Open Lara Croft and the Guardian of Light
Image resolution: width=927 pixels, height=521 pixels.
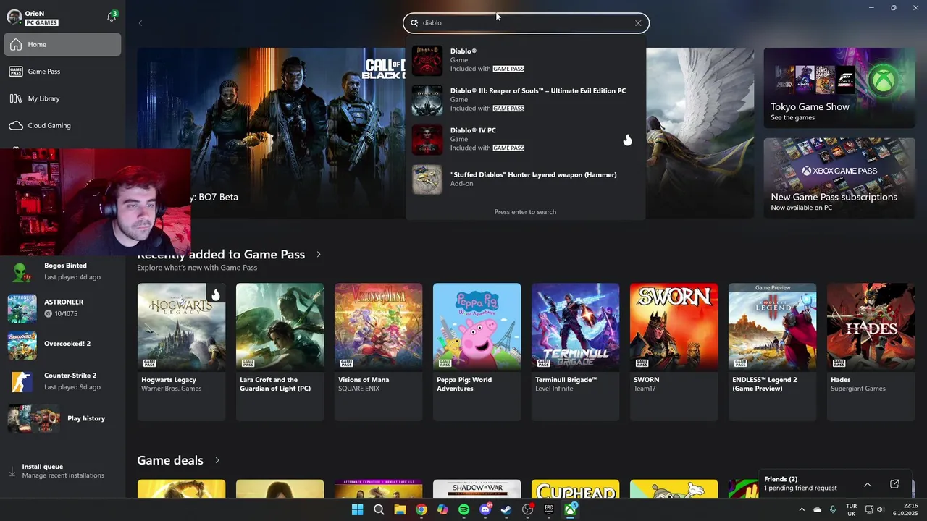click(x=280, y=352)
